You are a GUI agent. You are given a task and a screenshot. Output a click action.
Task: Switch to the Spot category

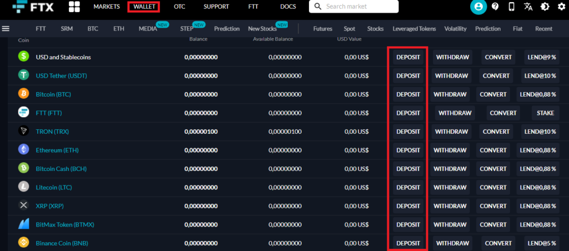click(350, 29)
